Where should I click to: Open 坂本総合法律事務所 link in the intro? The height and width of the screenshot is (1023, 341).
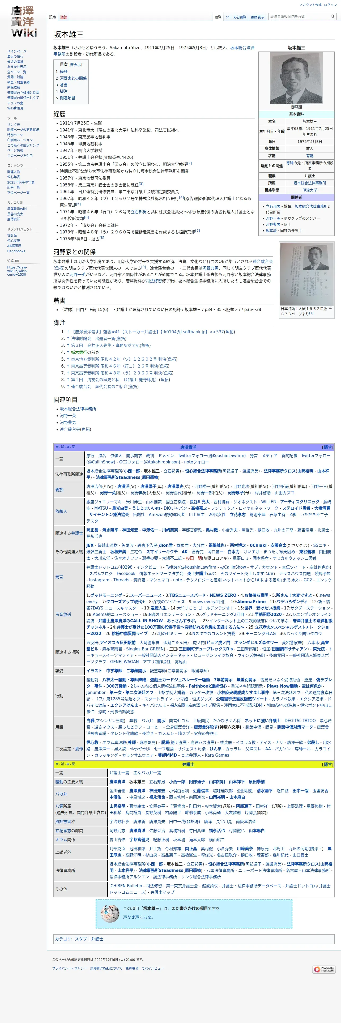(154, 51)
